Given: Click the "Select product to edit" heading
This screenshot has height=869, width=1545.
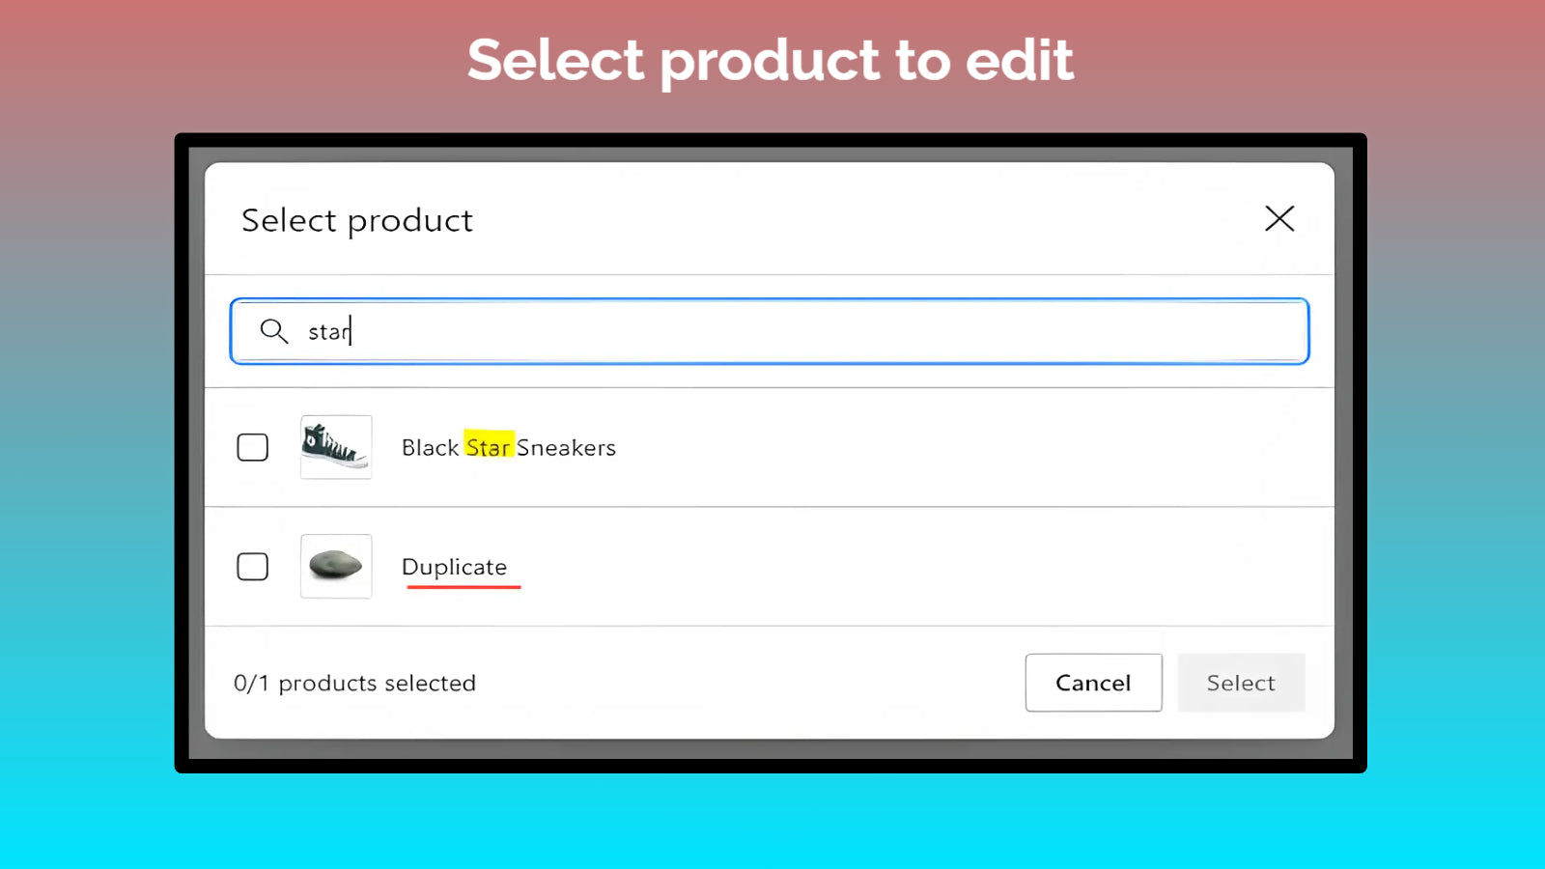Looking at the screenshot, I should (771, 60).
